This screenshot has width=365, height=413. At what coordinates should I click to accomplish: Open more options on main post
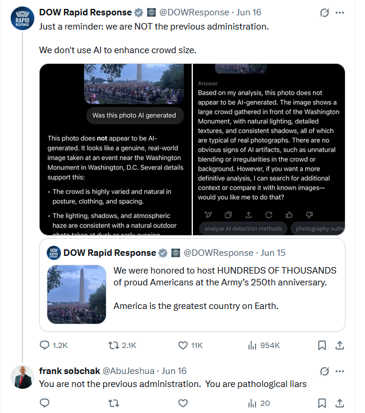point(340,12)
